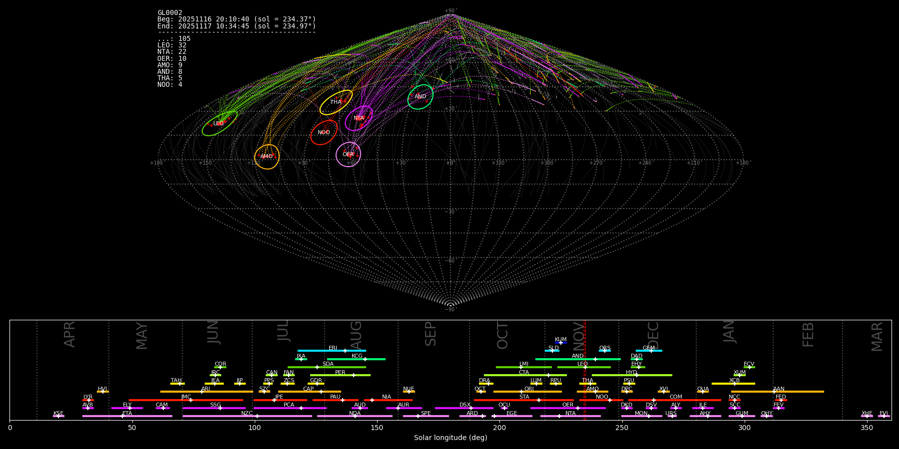
Task: Click the PER shower activity bar
Action: tap(340, 375)
